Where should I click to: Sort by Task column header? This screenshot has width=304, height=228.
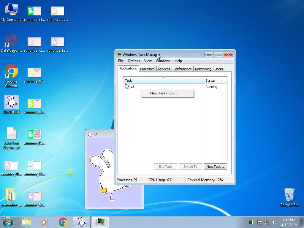164,80
